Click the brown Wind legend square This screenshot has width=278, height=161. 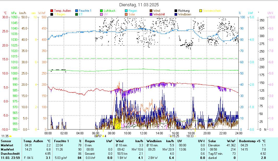(x=151, y=11)
